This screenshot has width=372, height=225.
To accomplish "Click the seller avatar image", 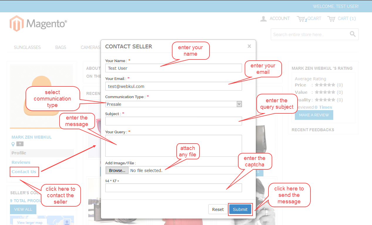I will click(41, 96).
